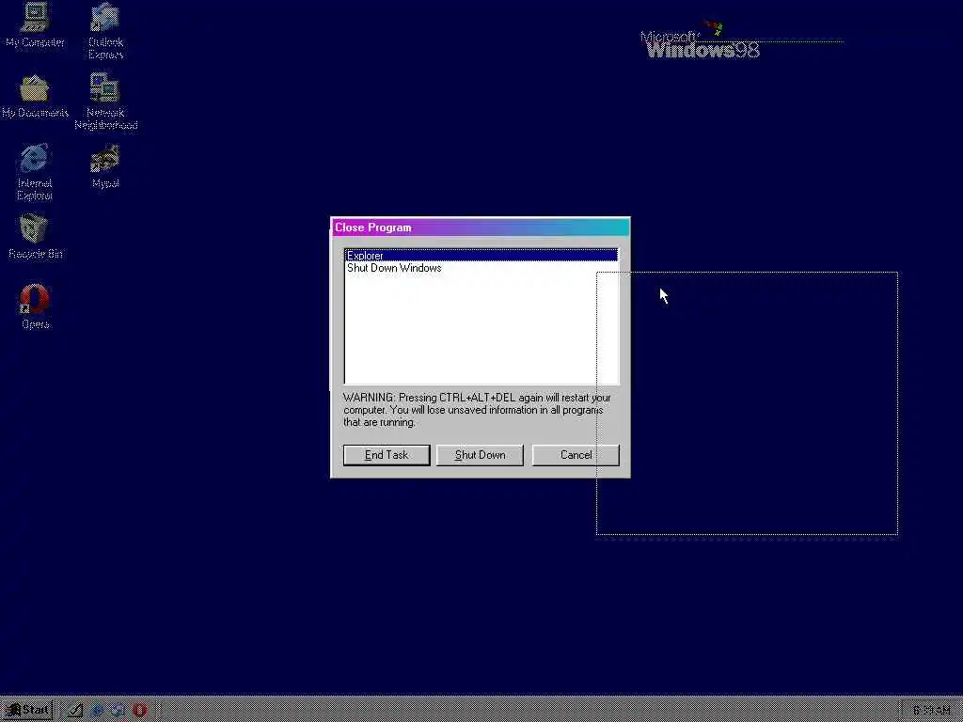Image resolution: width=963 pixels, height=722 pixels.
Task: Click the taskbar clock
Action: pyautogui.click(x=931, y=711)
